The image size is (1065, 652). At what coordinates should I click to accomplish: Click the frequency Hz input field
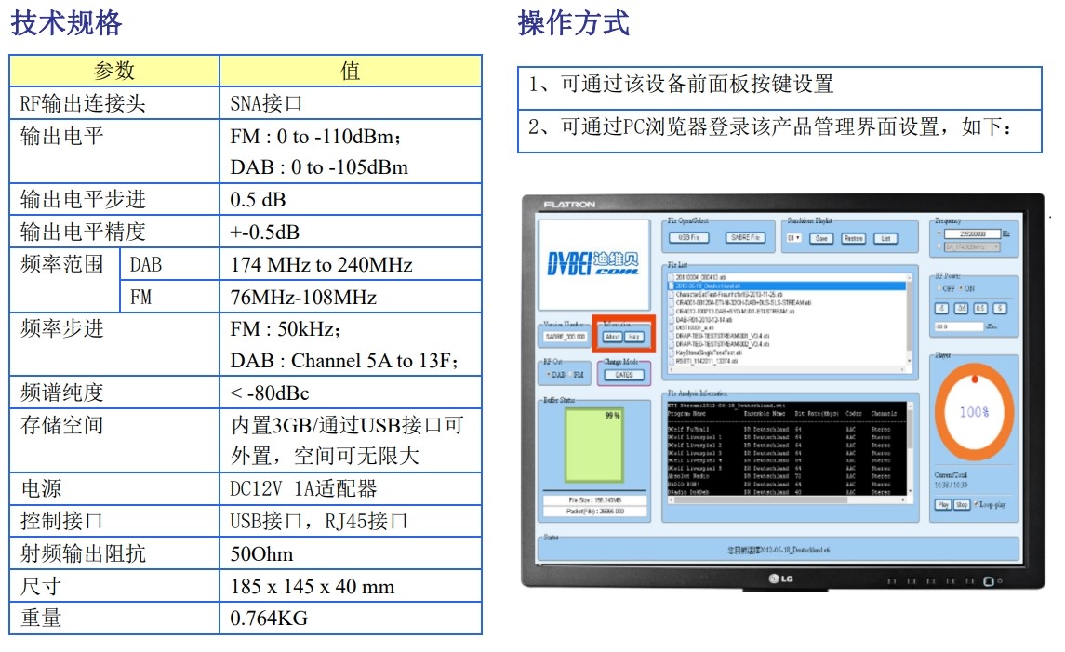[973, 234]
